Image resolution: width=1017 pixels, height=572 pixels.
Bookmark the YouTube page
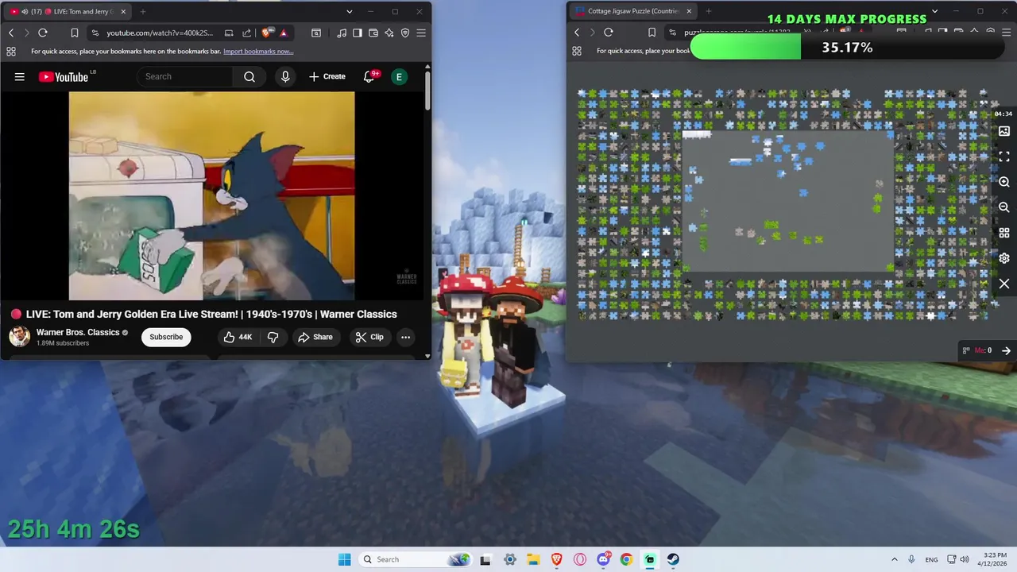pyautogui.click(x=74, y=33)
